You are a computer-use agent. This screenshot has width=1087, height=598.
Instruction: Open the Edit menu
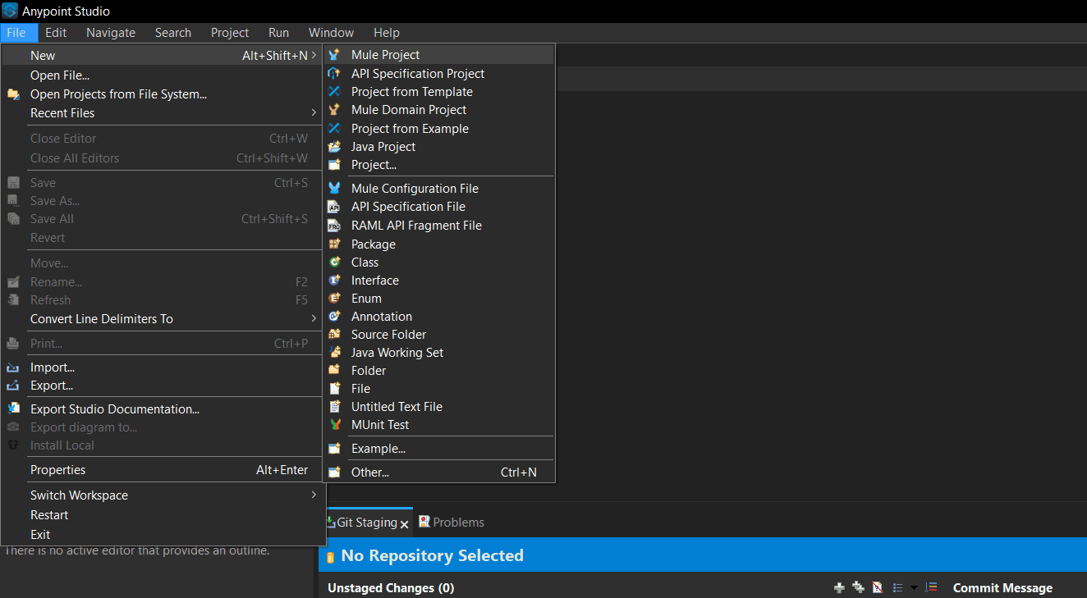click(x=56, y=33)
